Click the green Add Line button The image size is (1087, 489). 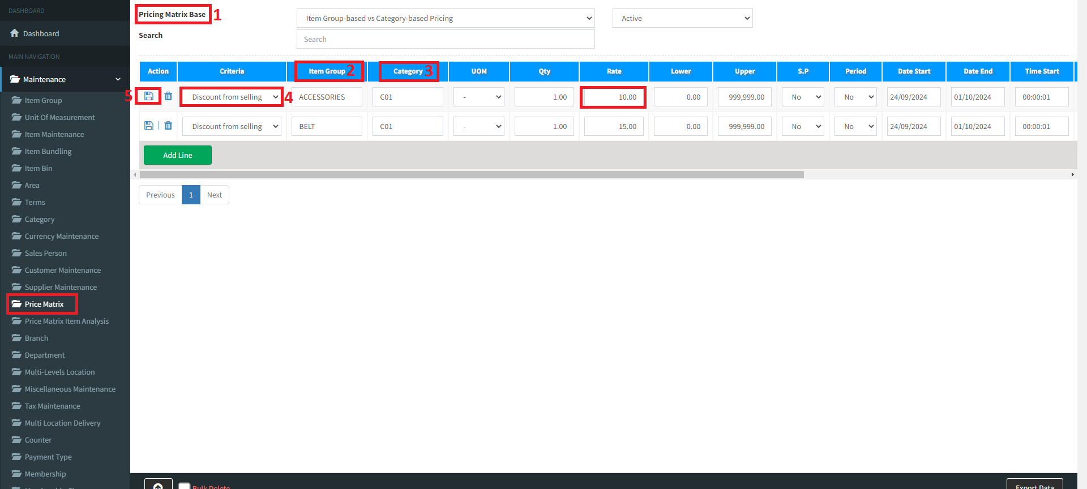(x=177, y=155)
